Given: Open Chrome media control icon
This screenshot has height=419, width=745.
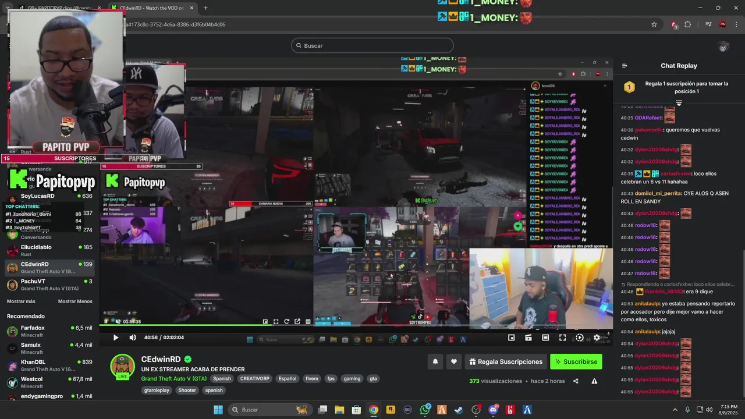Looking at the screenshot, I should click(708, 24).
